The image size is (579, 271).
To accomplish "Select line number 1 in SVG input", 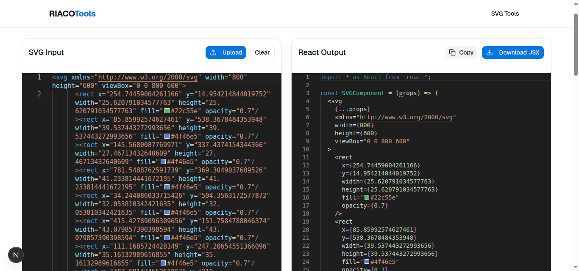I will (x=39, y=77).
